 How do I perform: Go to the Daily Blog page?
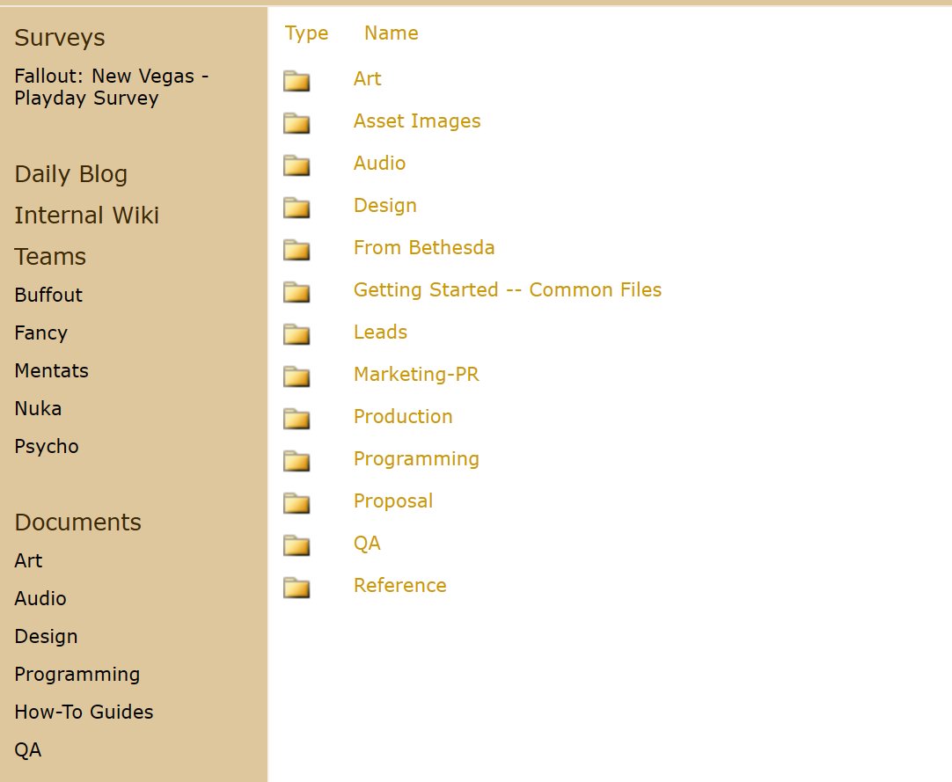71,174
